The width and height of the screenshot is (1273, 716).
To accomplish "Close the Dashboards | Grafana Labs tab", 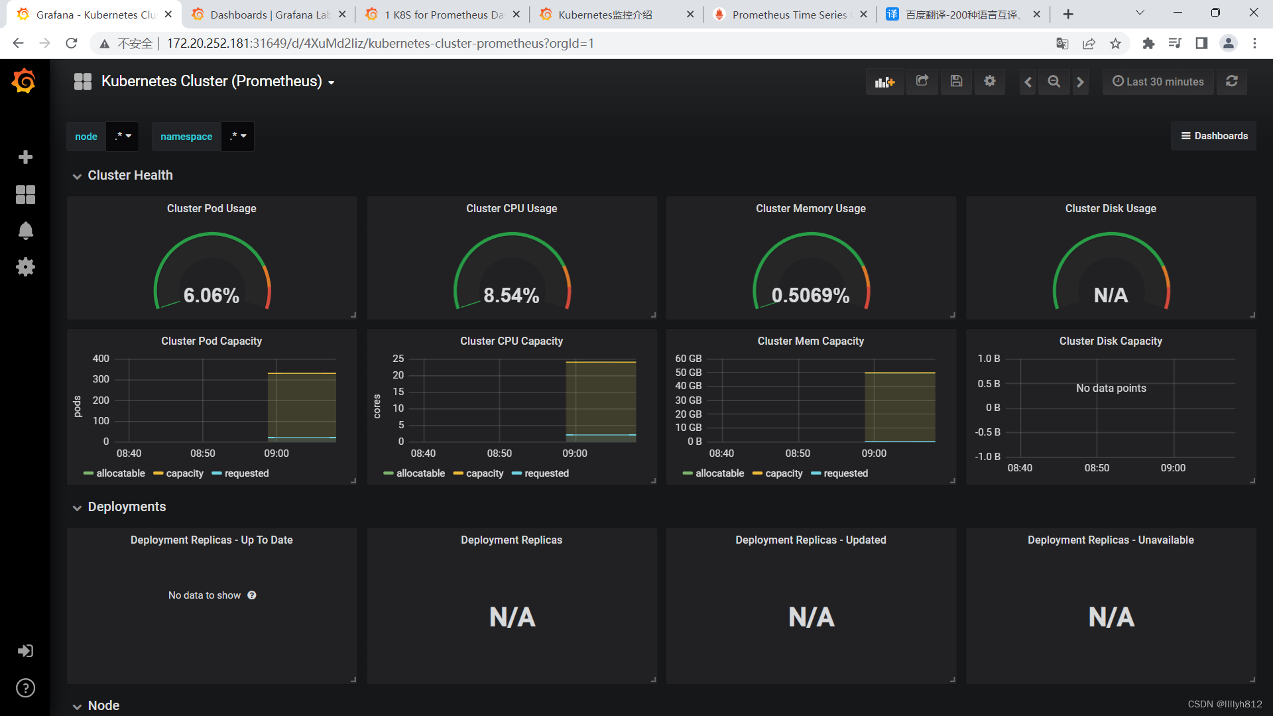I will pyautogui.click(x=342, y=15).
